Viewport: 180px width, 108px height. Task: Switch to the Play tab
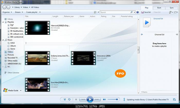coord(147,8)
